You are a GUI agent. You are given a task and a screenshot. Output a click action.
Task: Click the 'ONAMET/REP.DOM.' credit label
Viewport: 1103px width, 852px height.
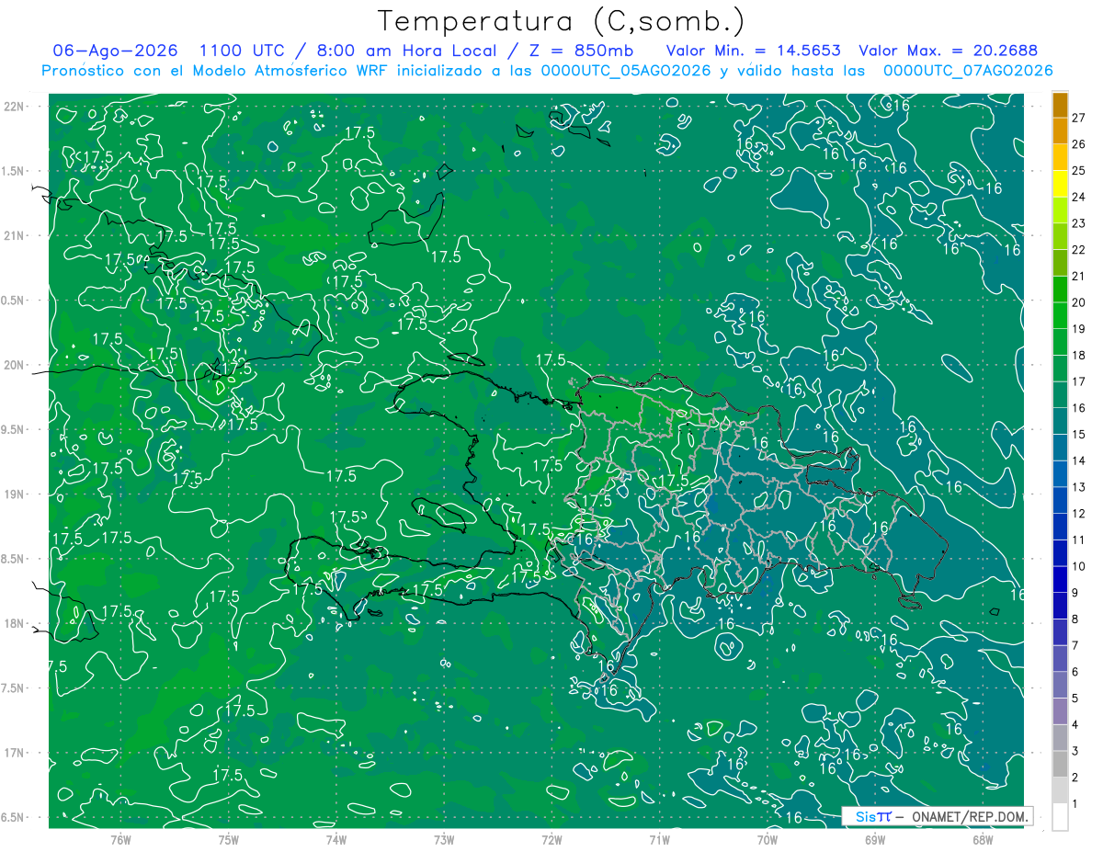point(970,816)
